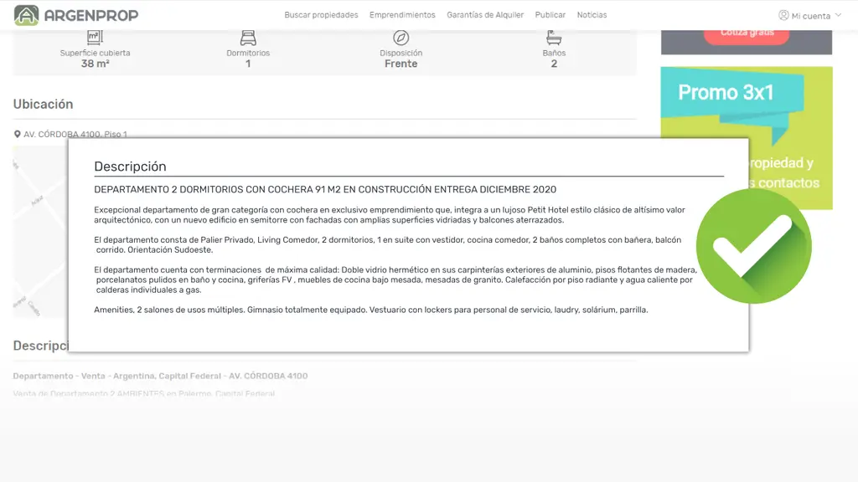Click the ARGENPROP brand name text
858x482 pixels.
pyautogui.click(x=90, y=15)
